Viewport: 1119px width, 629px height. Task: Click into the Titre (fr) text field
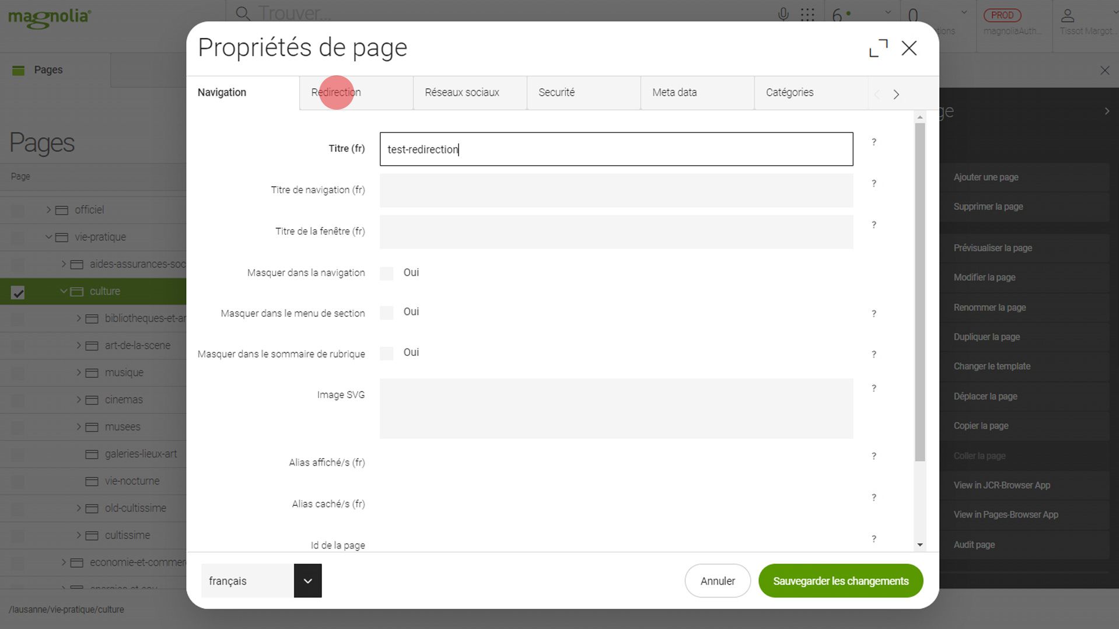616,149
